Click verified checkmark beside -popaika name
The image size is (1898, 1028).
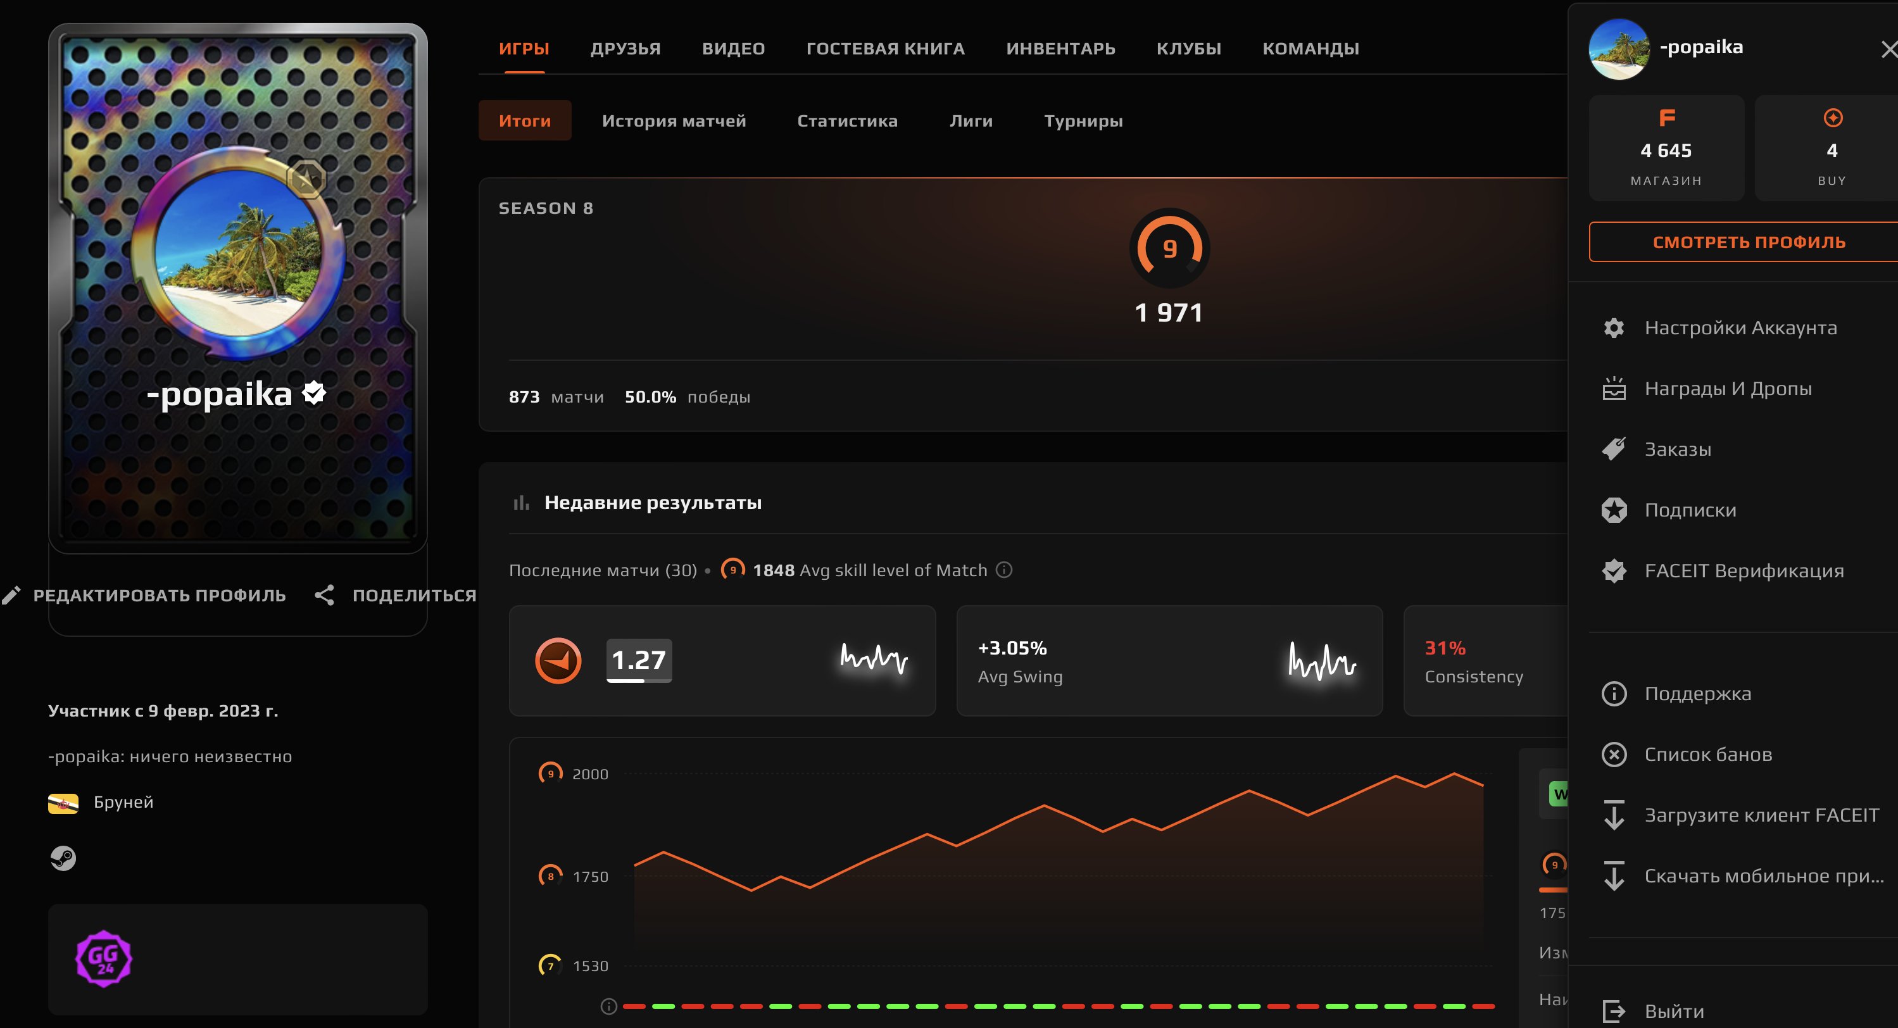tap(315, 394)
